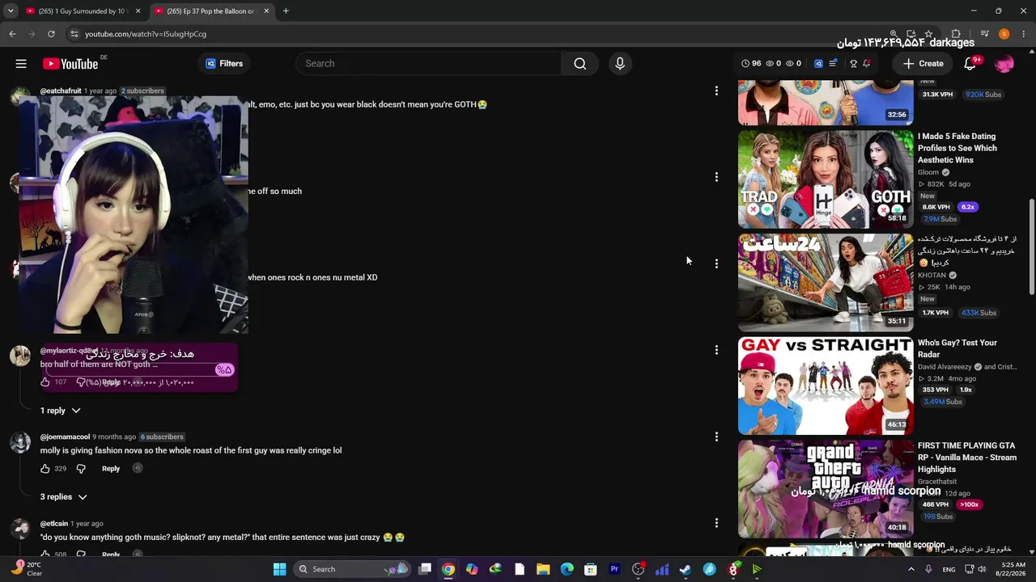Screen dimensions: 1036x582
Task: Expand '3 replies' under the @joemamacool comment
Action: click(63, 497)
